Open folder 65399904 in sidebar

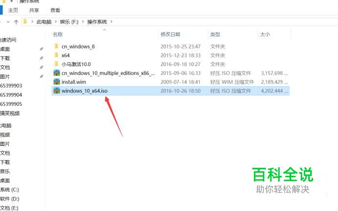pyautogui.click(x=11, y=95)
